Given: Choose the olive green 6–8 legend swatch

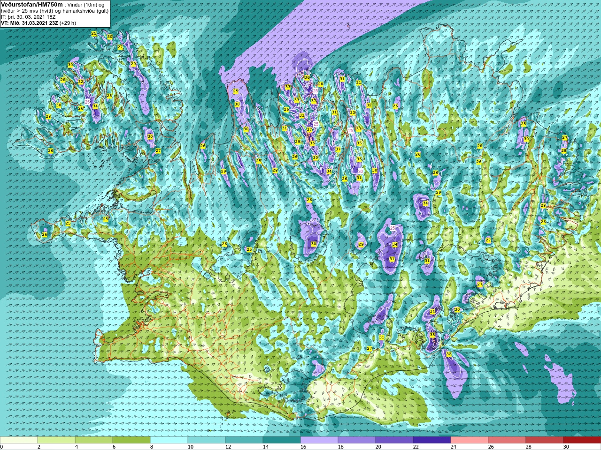Looking at the screenshot, I should tap(131, 440).
